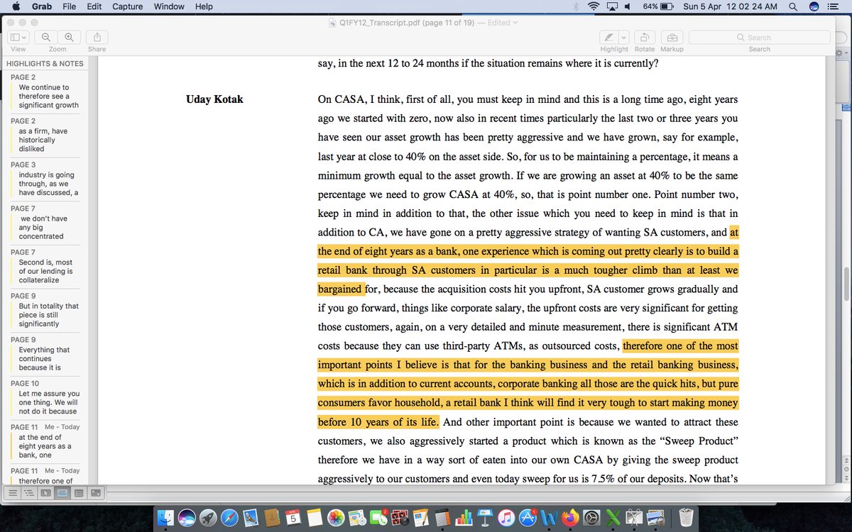Image resolution: width=852 pixels, height=532 pixels.
Task: Click the 'Uday Kotak' speaker name
Action: [214, 99]
